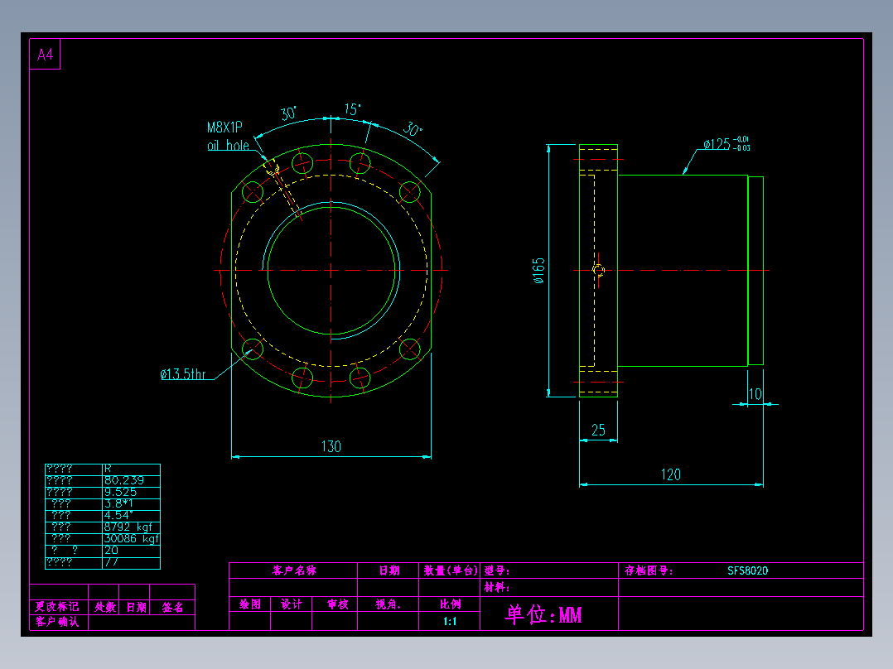893x669 pixels.
Task: Click the ø125 tolerance dimension
Action: (726, 143)
